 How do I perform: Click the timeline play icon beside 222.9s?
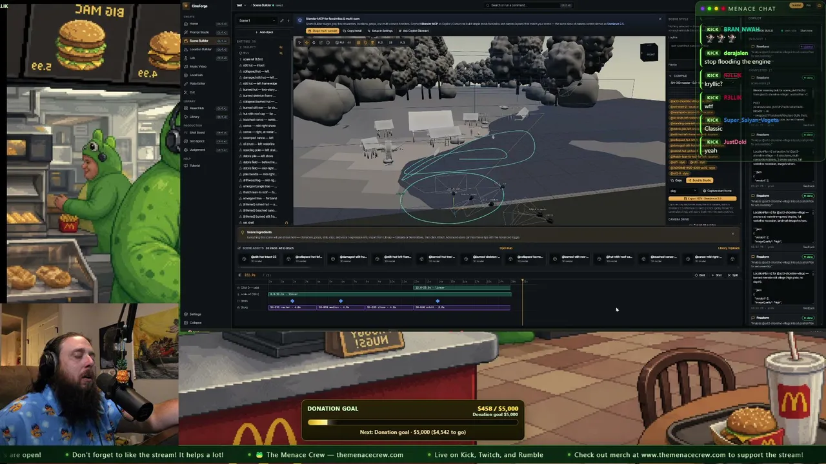coord(240,275)
